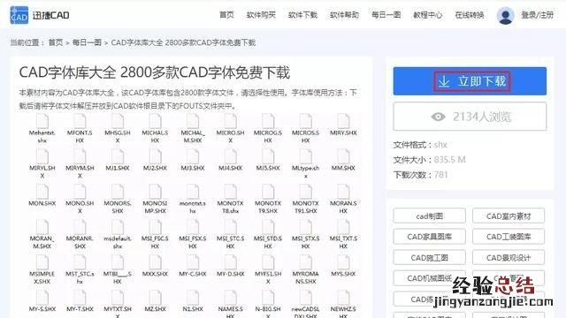Select the MJ3.SHX file icon
566x318 pixels.
pos(193,156)
